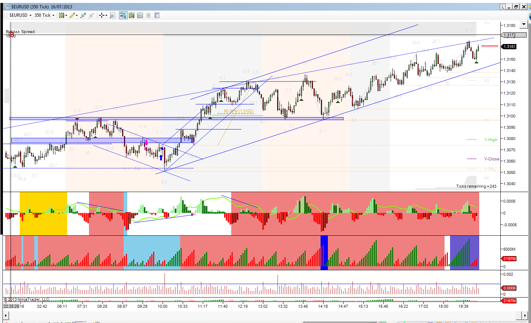Minimize the $EURUSD chart window
This screenshot has width=531, height=323.
(509, 7)
